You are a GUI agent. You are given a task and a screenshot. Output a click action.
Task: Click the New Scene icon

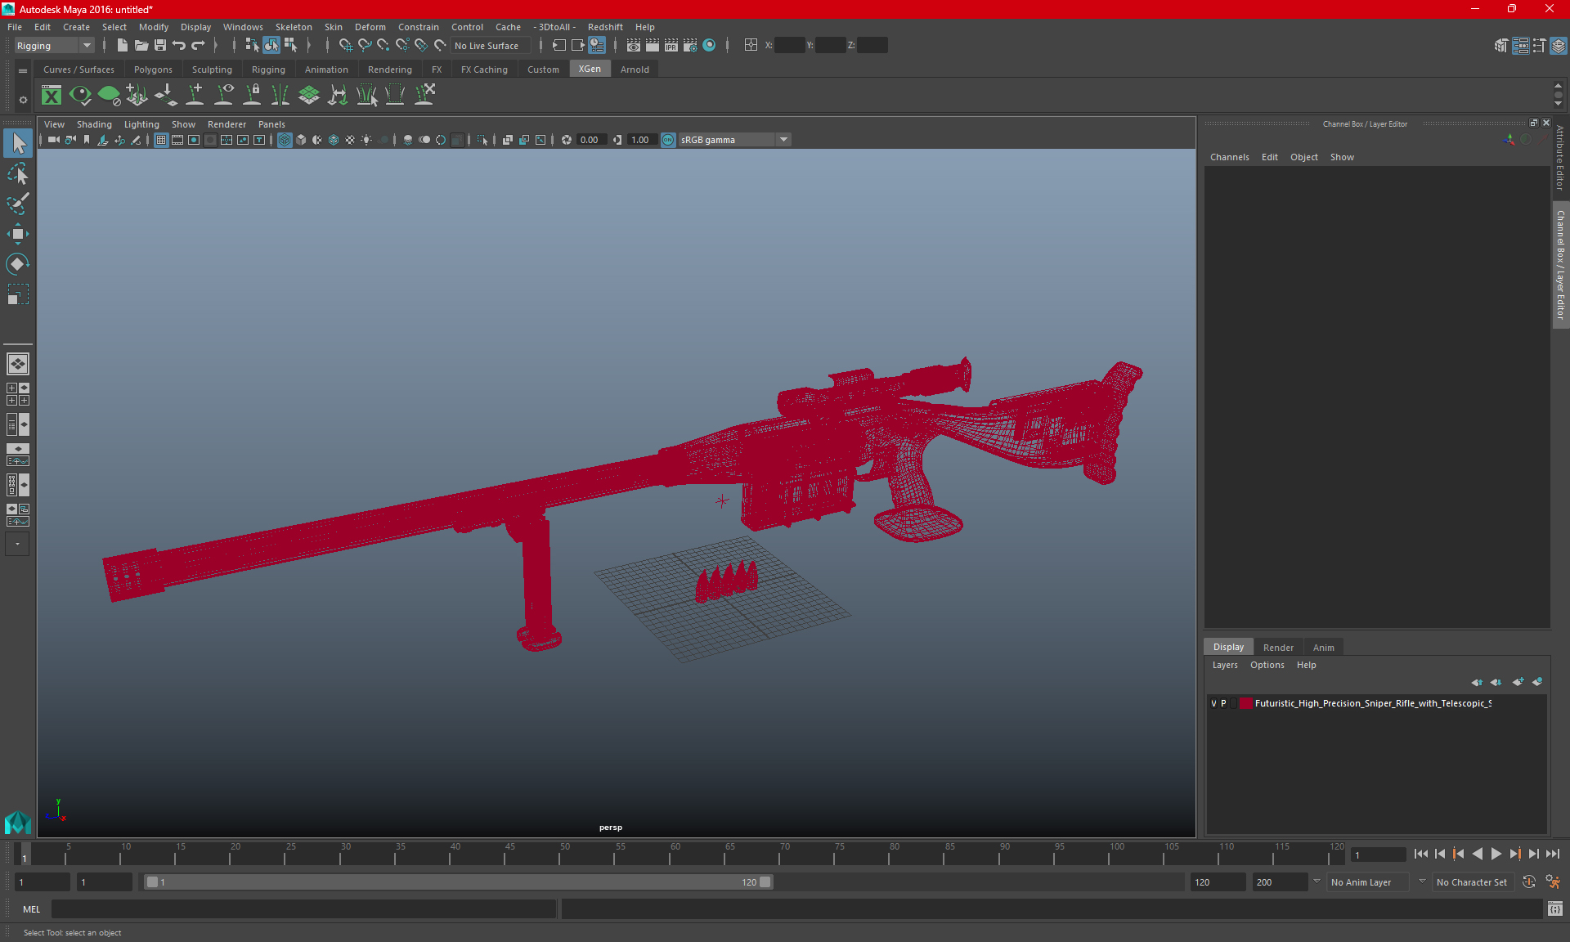(x=122, y=46)
